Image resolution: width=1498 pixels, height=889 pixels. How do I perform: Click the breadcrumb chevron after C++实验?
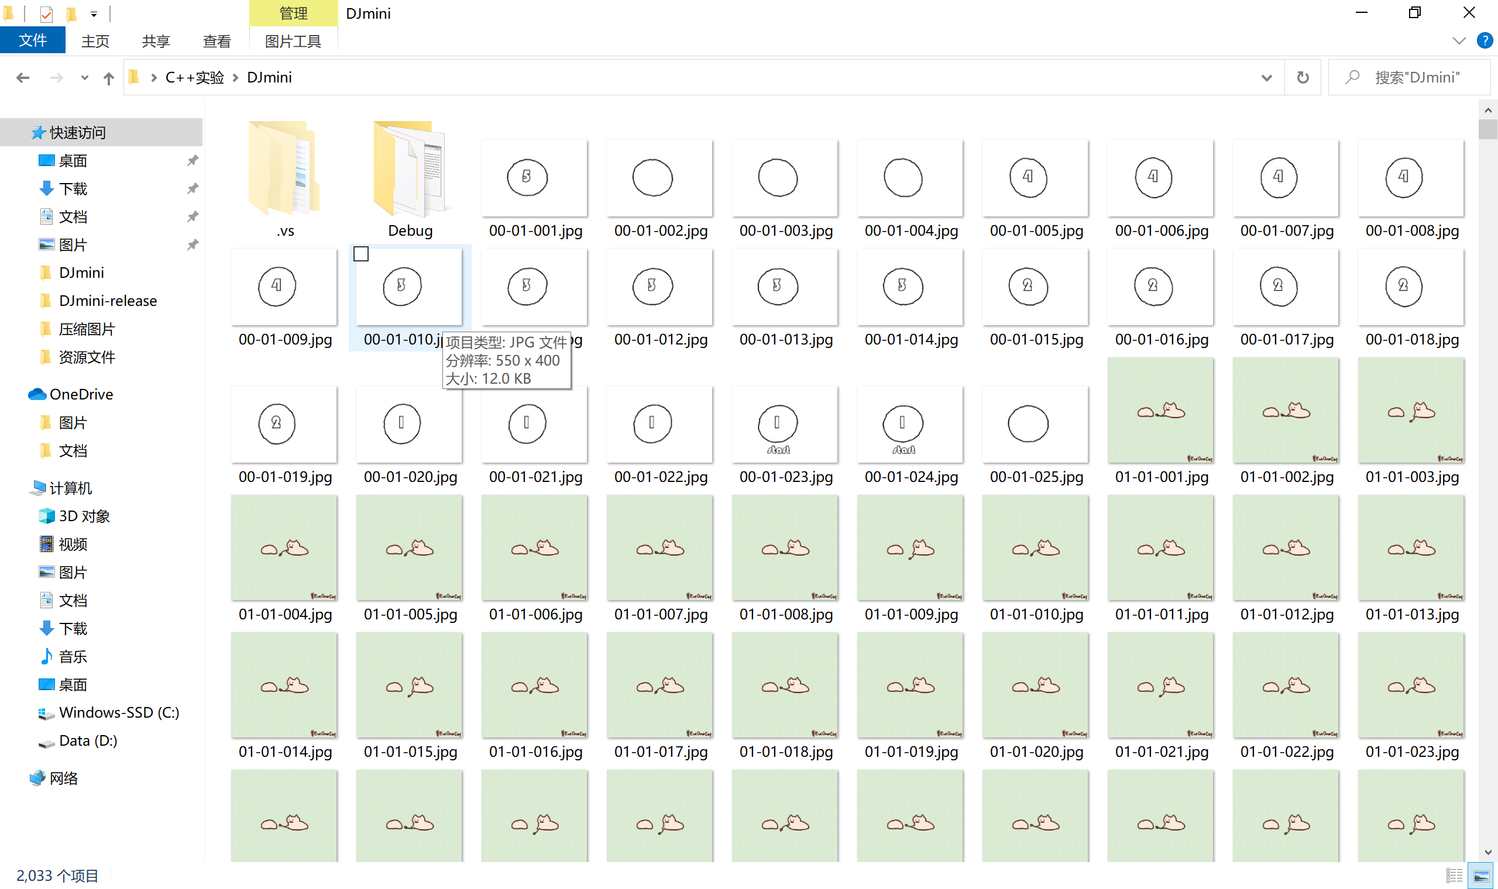coord(235,77)
